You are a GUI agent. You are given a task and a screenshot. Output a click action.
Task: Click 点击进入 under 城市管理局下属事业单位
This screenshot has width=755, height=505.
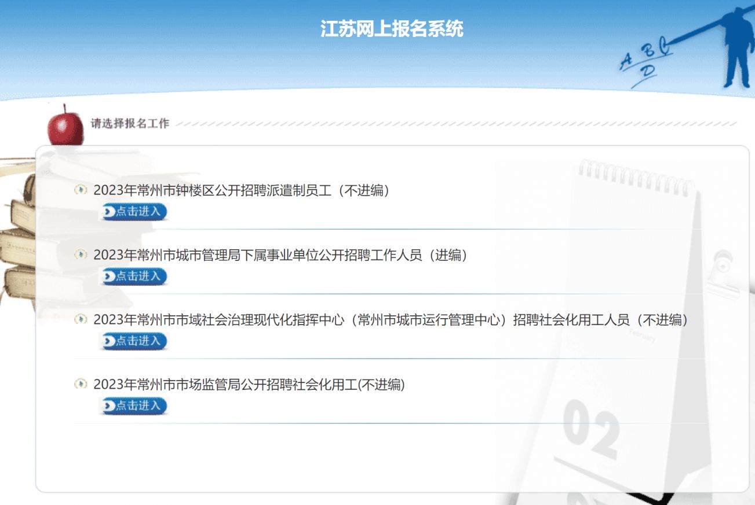coord(134,277)
